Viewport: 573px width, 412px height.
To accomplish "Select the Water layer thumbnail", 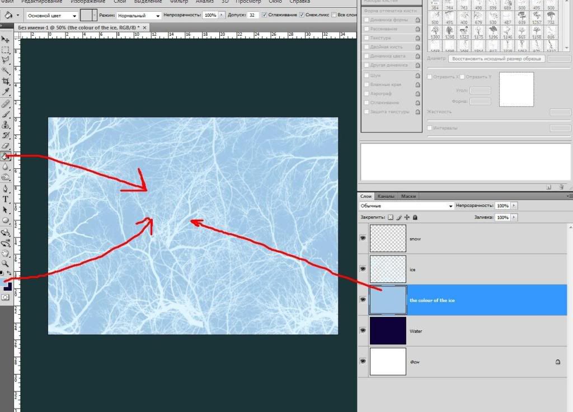I will pyautogui.click(x=388, y=330).
